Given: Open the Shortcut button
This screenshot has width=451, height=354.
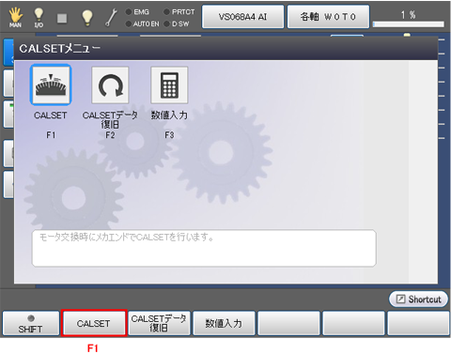Looking at the screenshot, I should coord(418,300).
